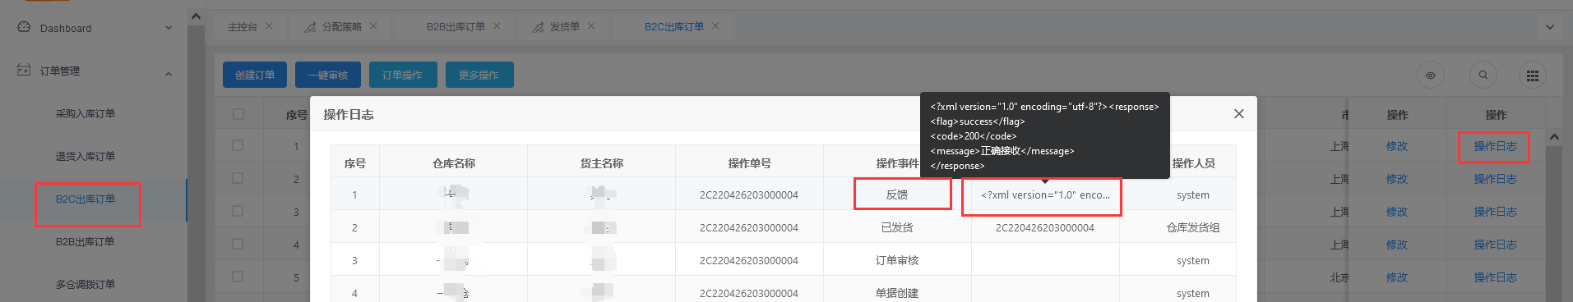Click the 一键审核 button
The height and width of the screenshot is (302, 1573).
point(328,75)
